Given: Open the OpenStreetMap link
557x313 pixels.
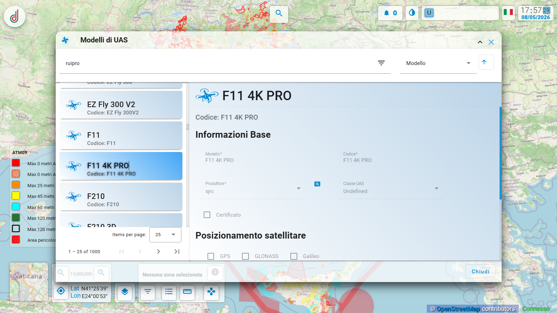Looking at the screenshot, I should [x=458, y=309].
